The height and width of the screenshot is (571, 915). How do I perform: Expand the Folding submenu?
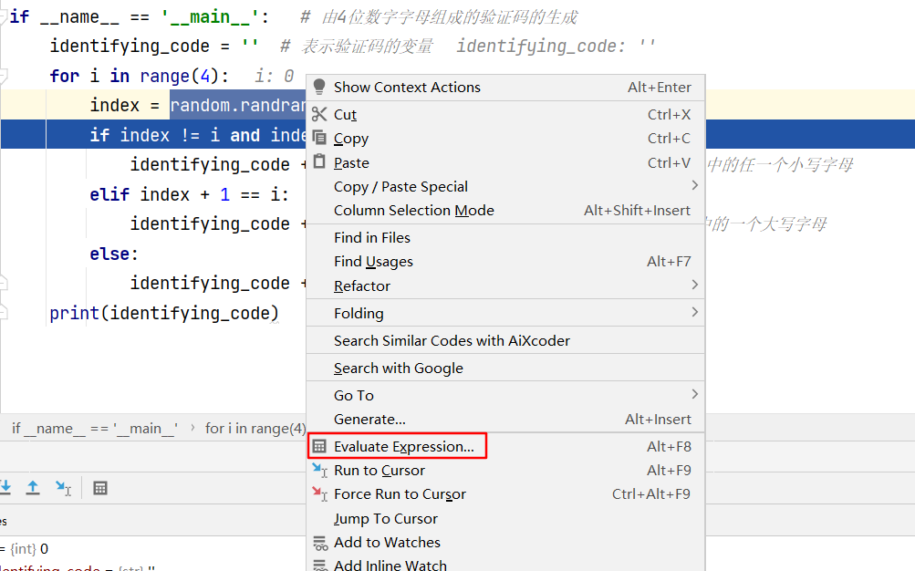(359, 313)
